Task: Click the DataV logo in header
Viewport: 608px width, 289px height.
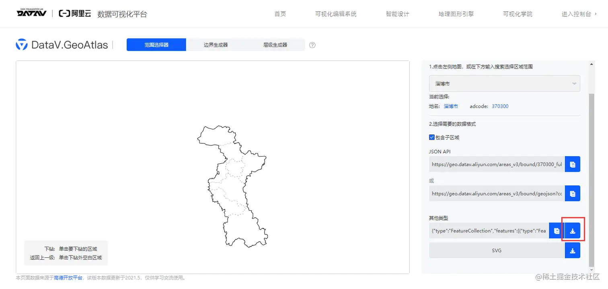Action: coord(32,13)
